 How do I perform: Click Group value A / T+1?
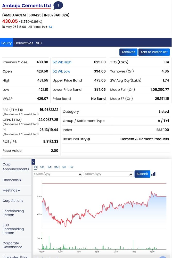pyautogui.click(x=163, y=121)
